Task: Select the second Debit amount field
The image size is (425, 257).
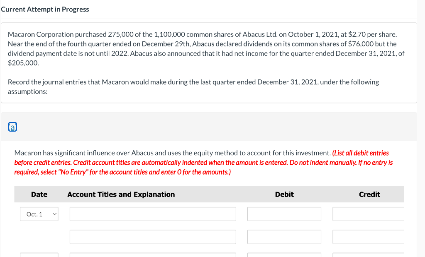Action: coord(284,237)
